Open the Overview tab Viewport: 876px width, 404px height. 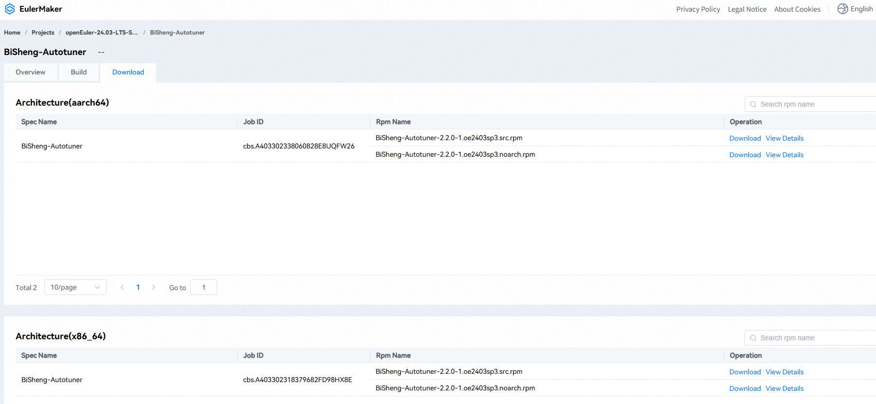pyautogui.click(x=30, y=72)
